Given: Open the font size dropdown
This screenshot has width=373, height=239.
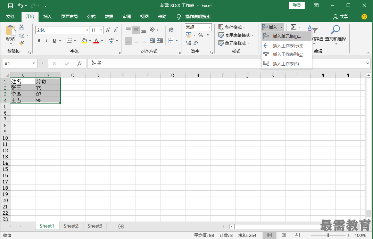Looking at the screenshot, I should (x=101, y=30).
